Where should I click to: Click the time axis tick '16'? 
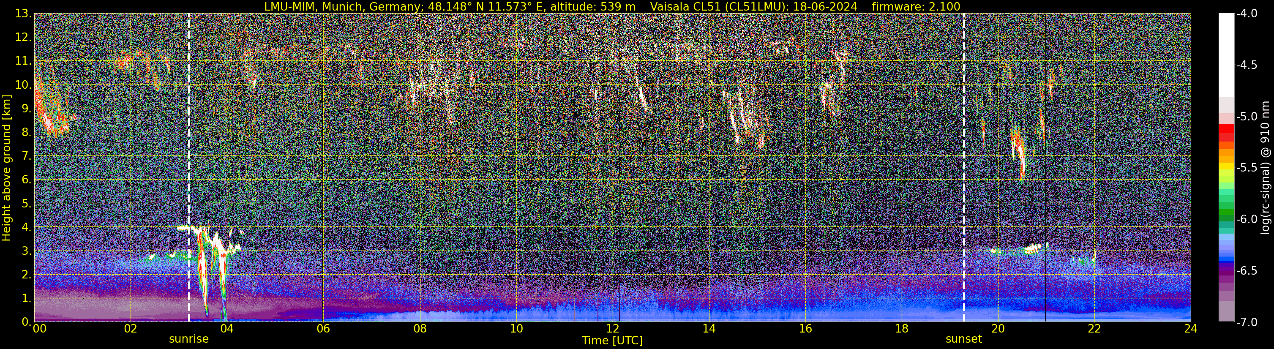(x=805, y=329)
